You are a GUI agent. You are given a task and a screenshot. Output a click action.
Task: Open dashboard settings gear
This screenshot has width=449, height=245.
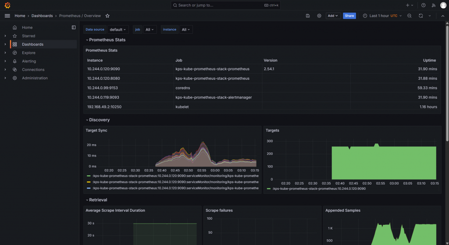(x=319, y=16)
